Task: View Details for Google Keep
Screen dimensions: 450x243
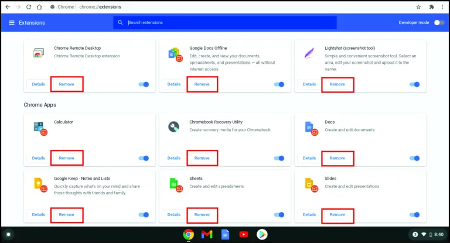Action: 39,214
